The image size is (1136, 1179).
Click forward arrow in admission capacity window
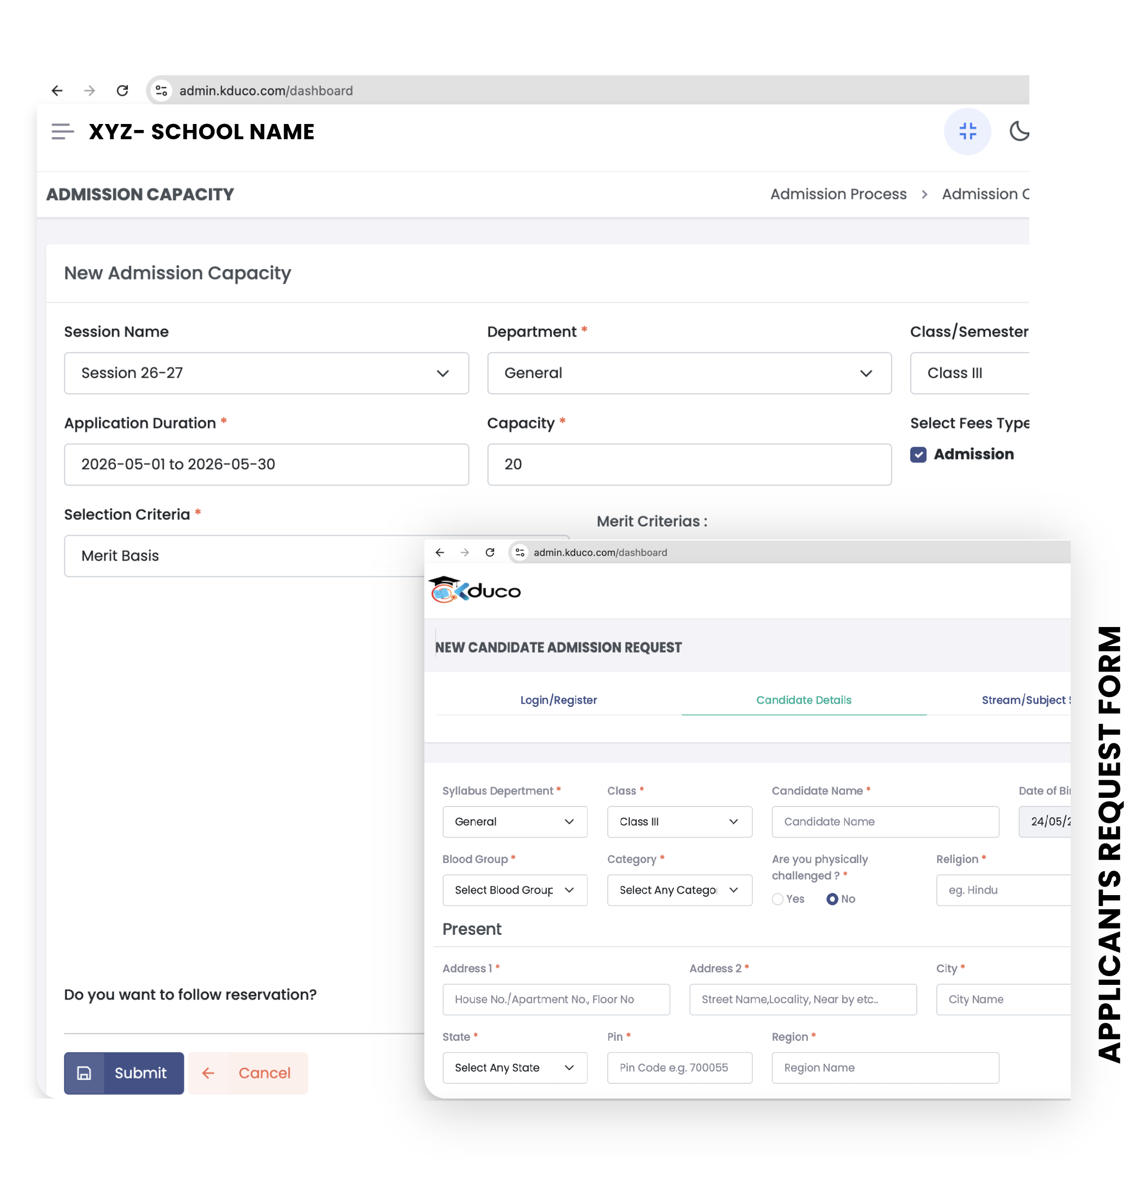pyautogui.click(x=90, y=90)
